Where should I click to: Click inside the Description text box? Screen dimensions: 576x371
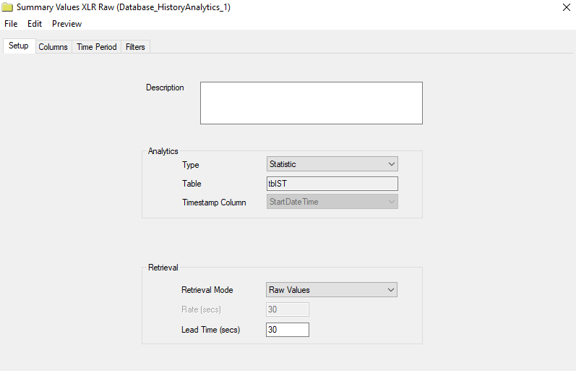(311, 103)
